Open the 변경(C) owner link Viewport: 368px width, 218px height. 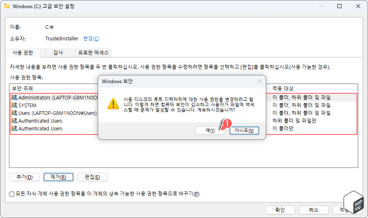[91, 39]
